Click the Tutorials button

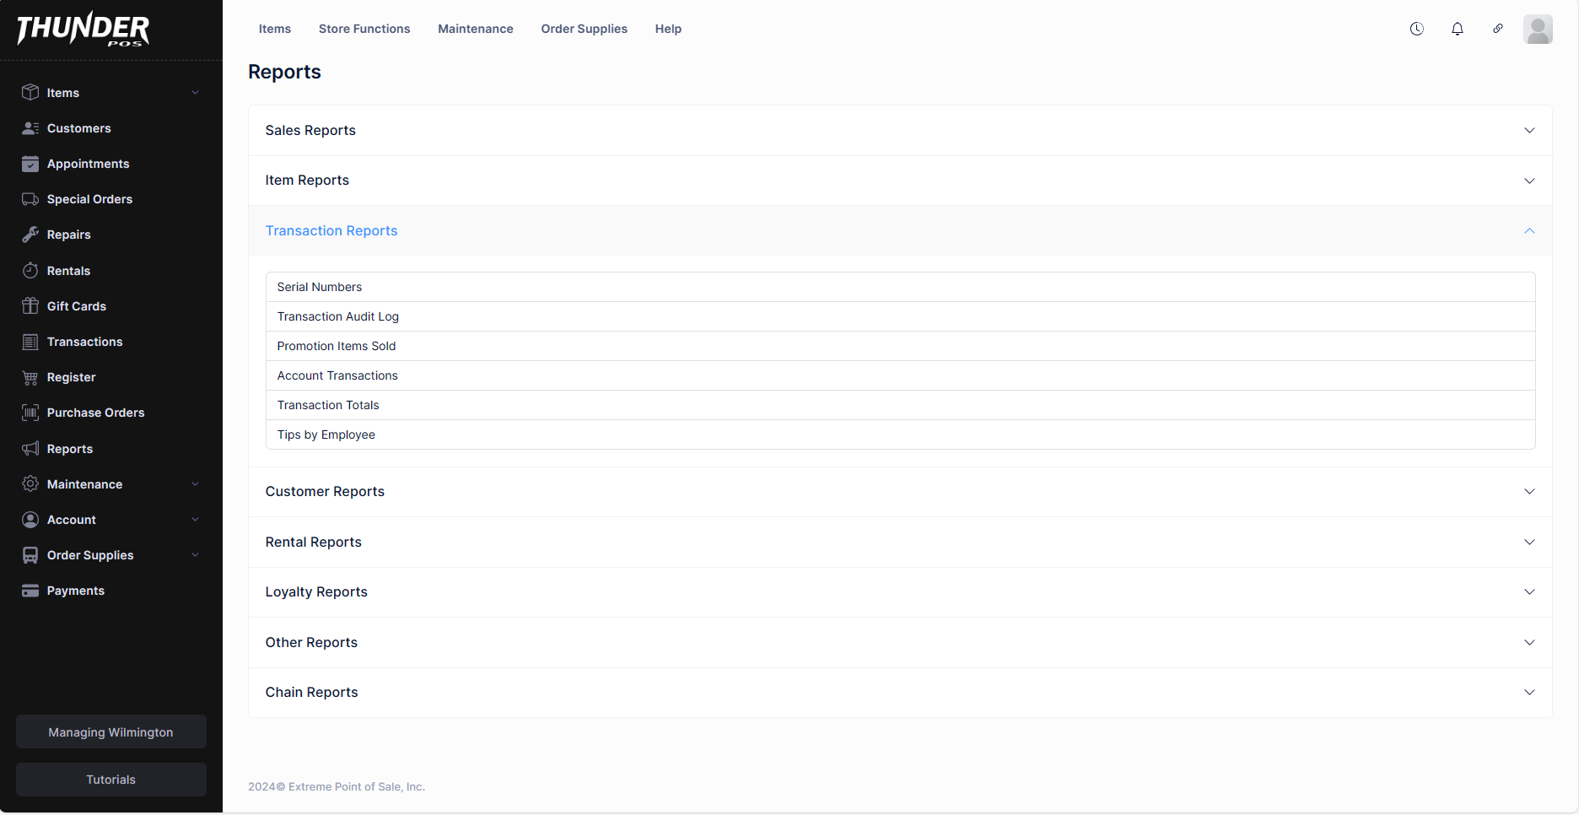tap(111, 780)
